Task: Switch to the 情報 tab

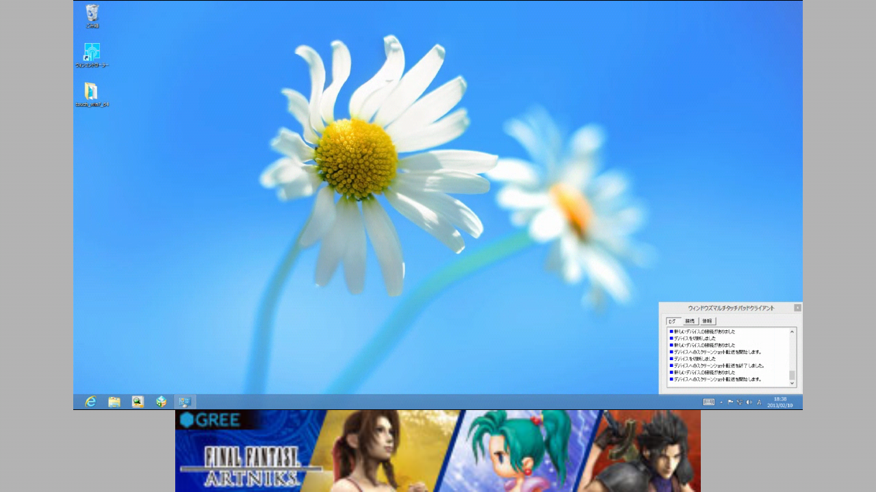Action: [x=707, y=321]
